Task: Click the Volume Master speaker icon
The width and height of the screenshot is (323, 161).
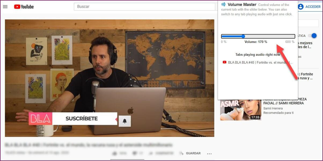Action: click(x=223, y=5)
